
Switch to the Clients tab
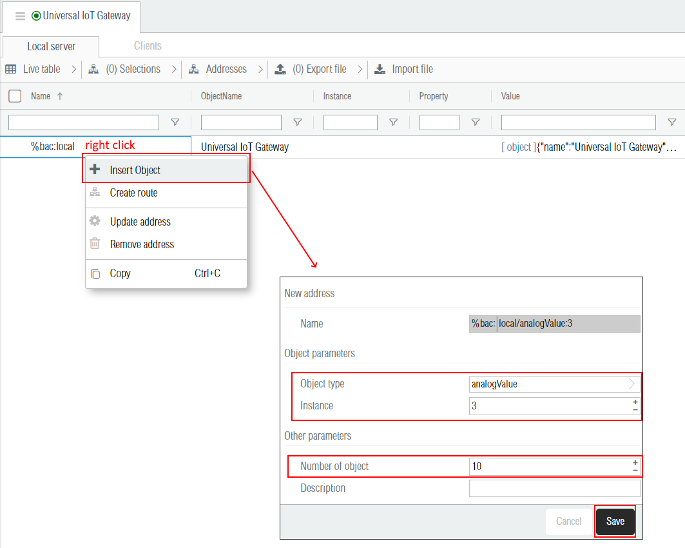[x=148, y=46]
